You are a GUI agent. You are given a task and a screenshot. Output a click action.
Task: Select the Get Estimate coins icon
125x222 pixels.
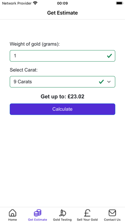(38, 213)
